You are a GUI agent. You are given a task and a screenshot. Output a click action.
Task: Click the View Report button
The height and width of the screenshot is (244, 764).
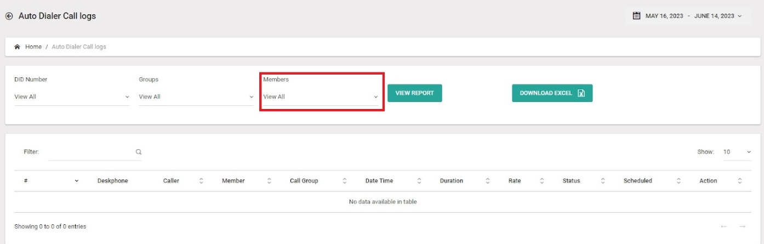tap(415, 93)
